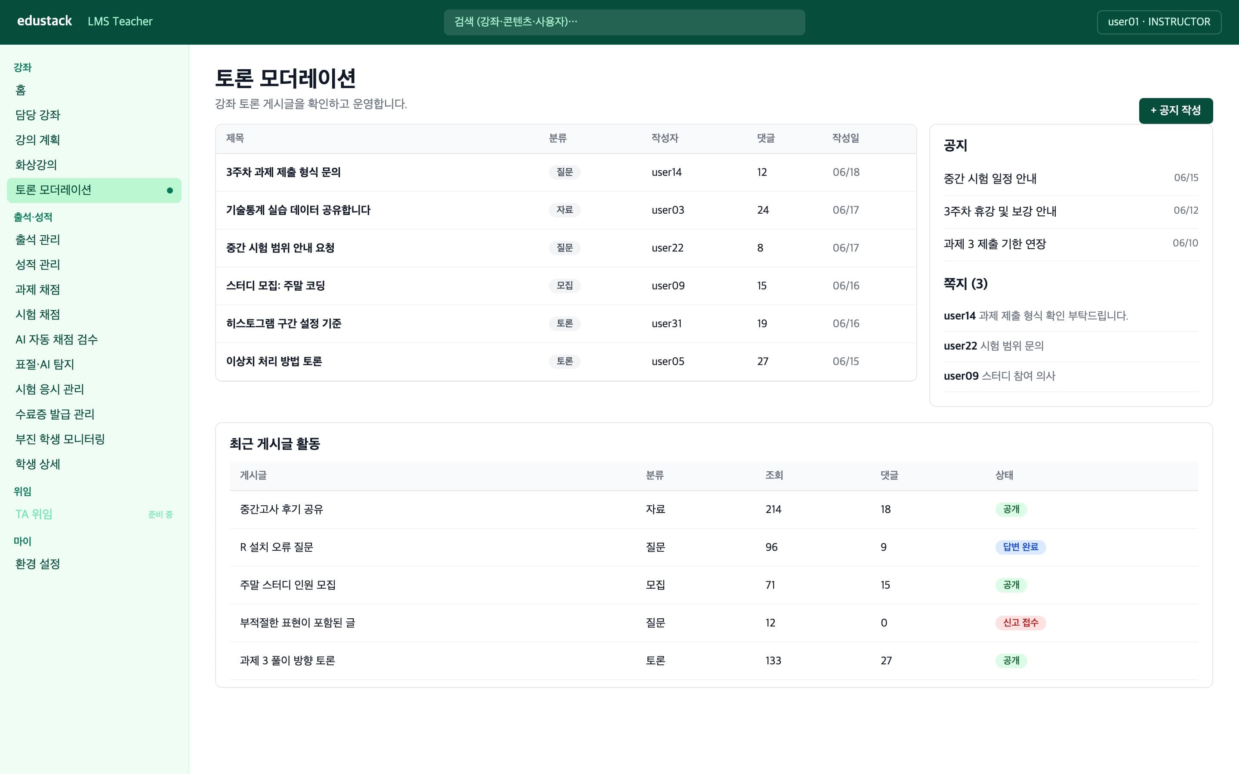Image resolution: width=1239 pixels, height=774 pixels.
Task: Open 성적 관리 in the sidebar
Action: pyautogui.click(x=94, y=264)
